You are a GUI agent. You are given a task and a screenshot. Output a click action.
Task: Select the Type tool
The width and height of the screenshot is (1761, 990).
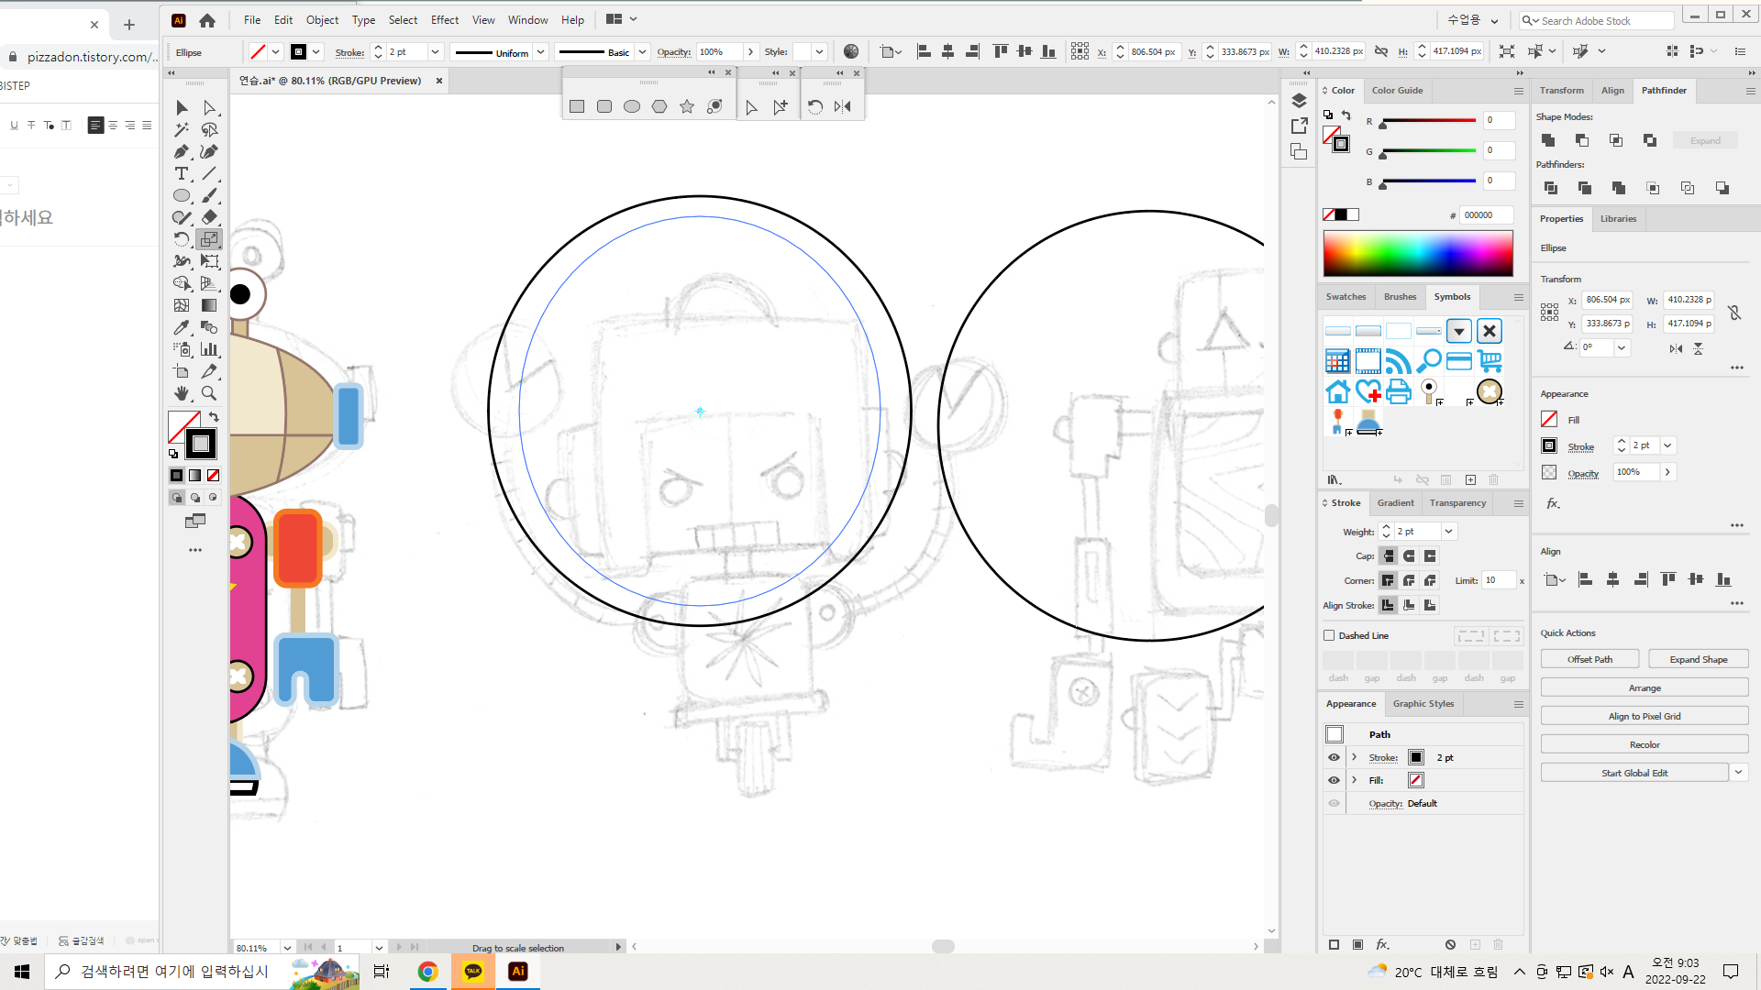pos(182,174)
